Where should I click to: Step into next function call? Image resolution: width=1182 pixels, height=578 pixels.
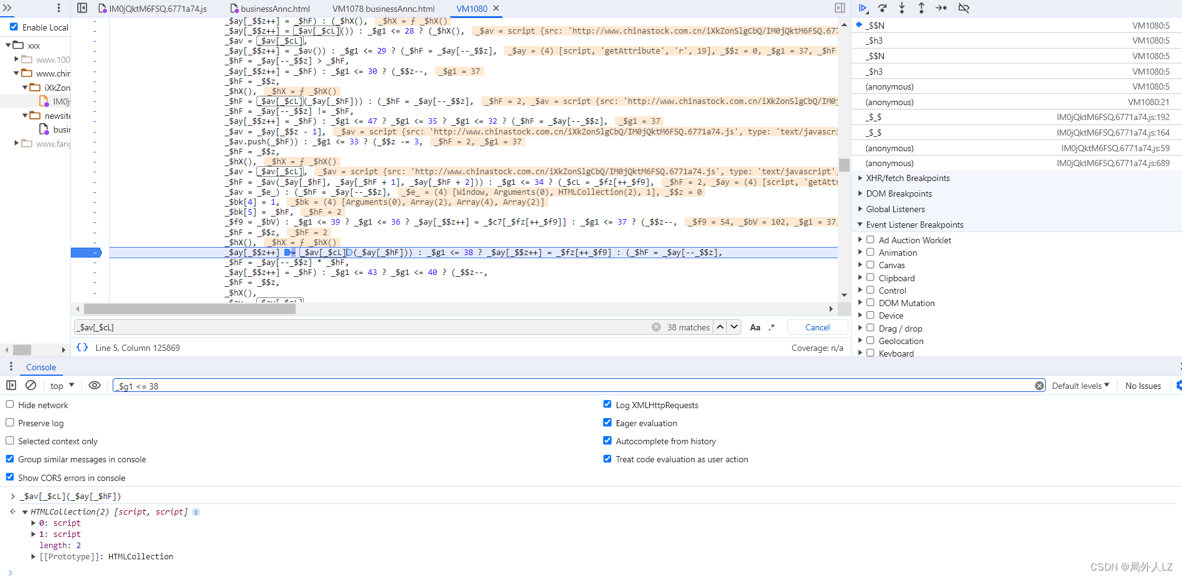[902, 8]
